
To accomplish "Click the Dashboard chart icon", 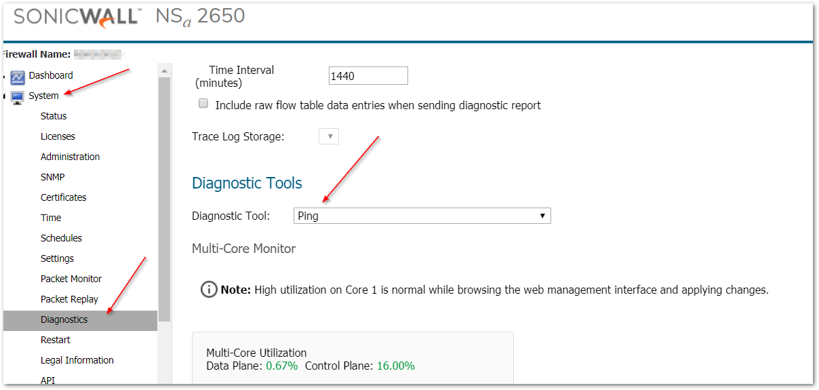I will [x=18, y=77].
